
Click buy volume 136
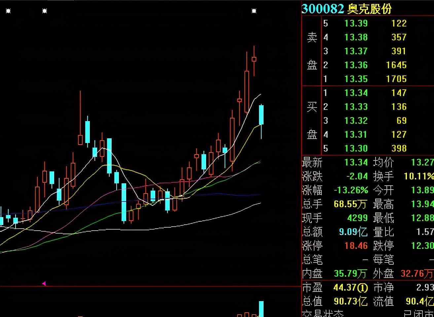(399, 107)
